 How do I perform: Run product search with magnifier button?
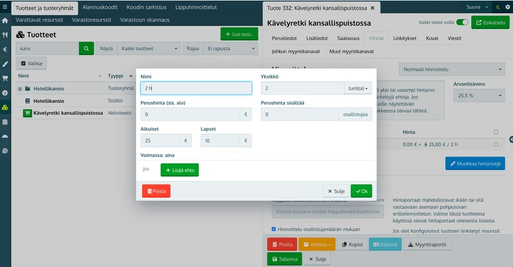[87, 49]
